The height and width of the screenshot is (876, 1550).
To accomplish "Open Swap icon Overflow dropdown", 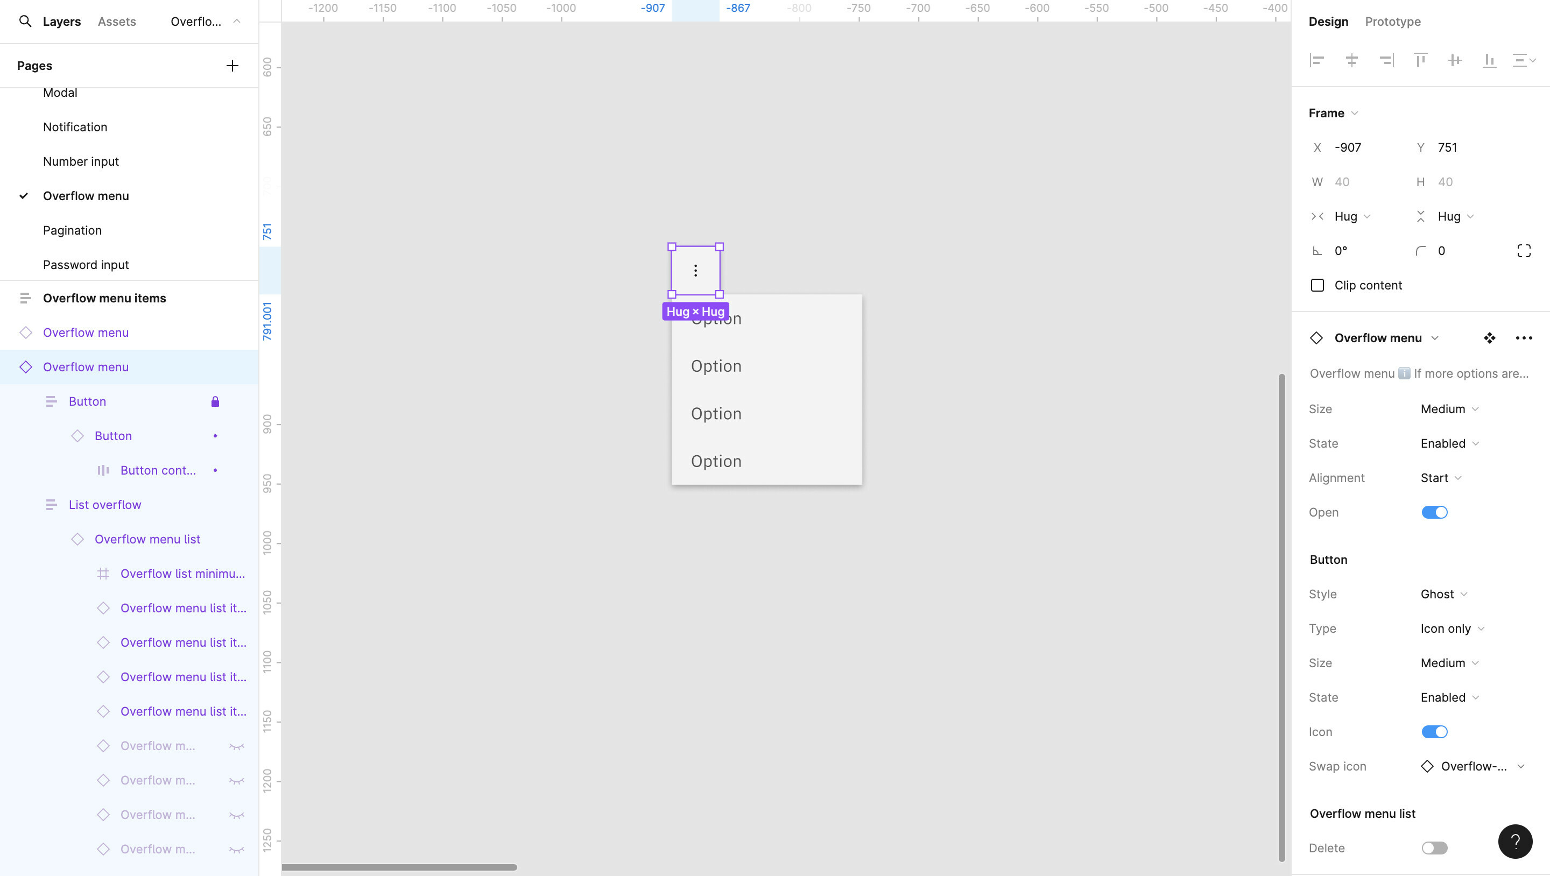I will (x=1472, y=766).
